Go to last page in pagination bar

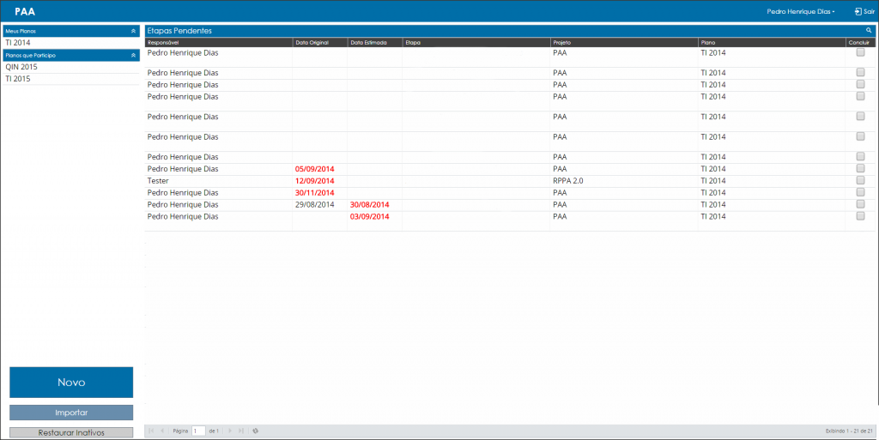241,431
